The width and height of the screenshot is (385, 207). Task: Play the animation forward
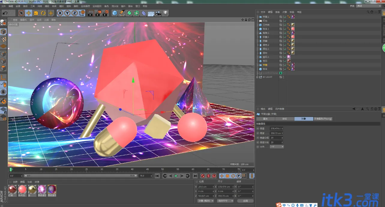tap(176, 176)
